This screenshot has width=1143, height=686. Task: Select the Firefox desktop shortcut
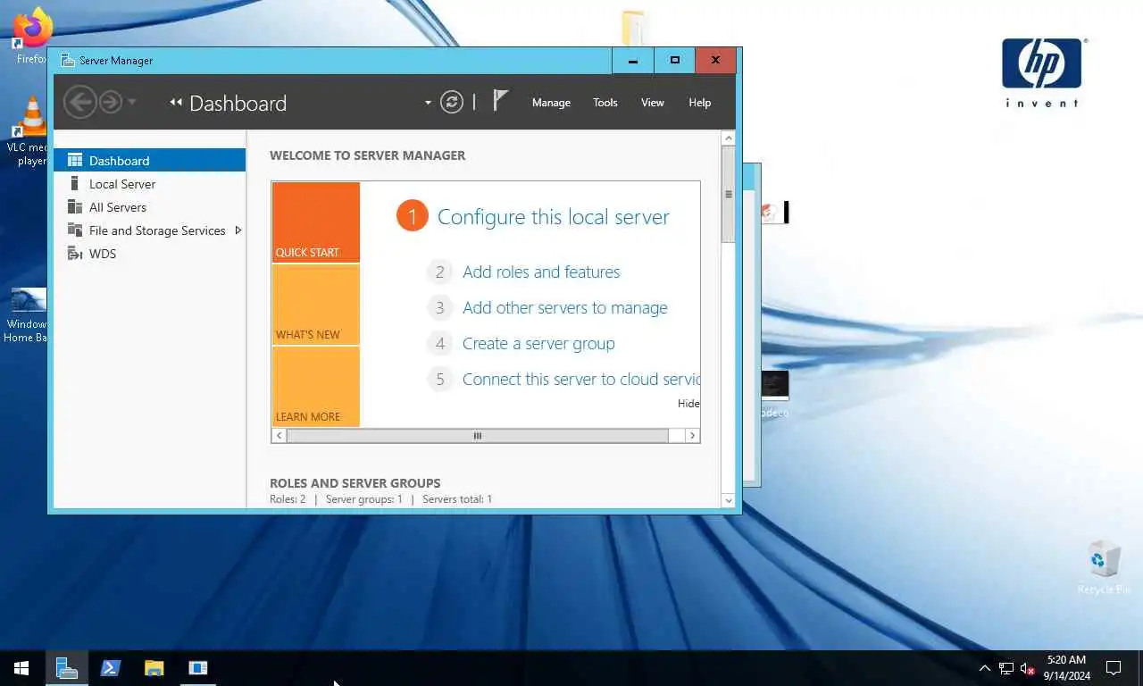click(x=30, y=37)
